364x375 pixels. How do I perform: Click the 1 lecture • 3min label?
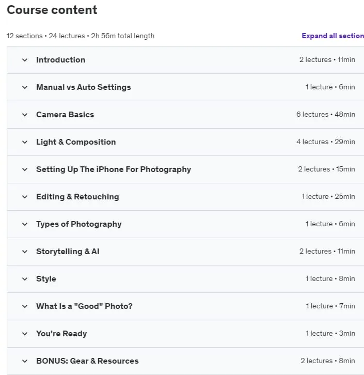pyautogui.click(x=330, y=333)
